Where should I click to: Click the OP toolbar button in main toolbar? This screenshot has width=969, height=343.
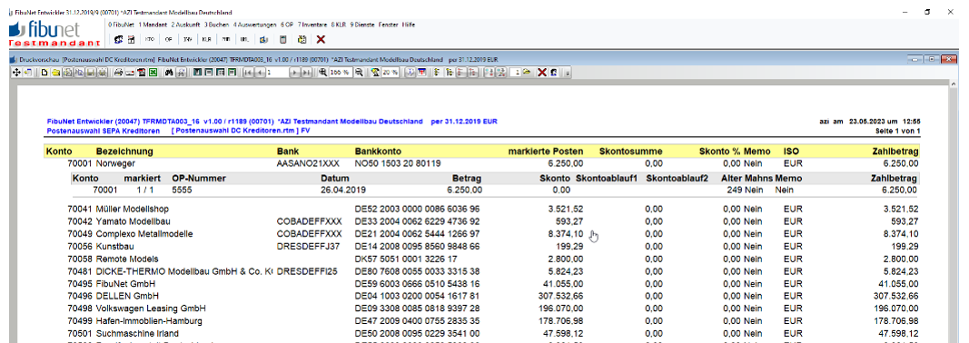click(x=169, y=39)
